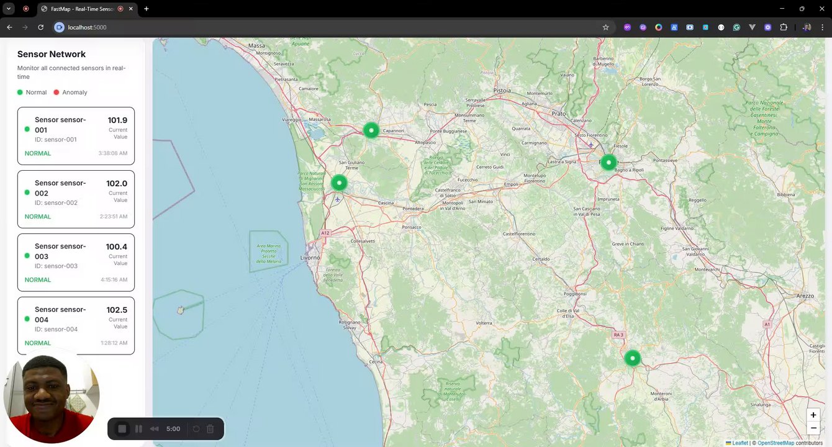Click the ID: sensor-003 label
This screenshot has height=447, width=832.
pyautogui.click(x=56, y=266)
